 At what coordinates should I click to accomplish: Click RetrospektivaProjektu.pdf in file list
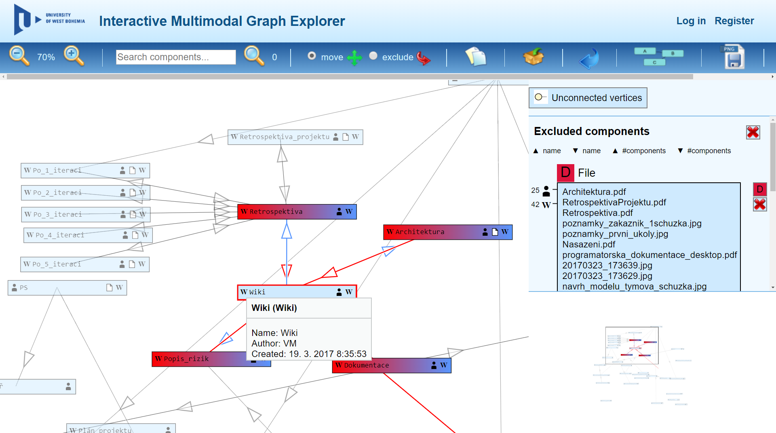[614, 202]
